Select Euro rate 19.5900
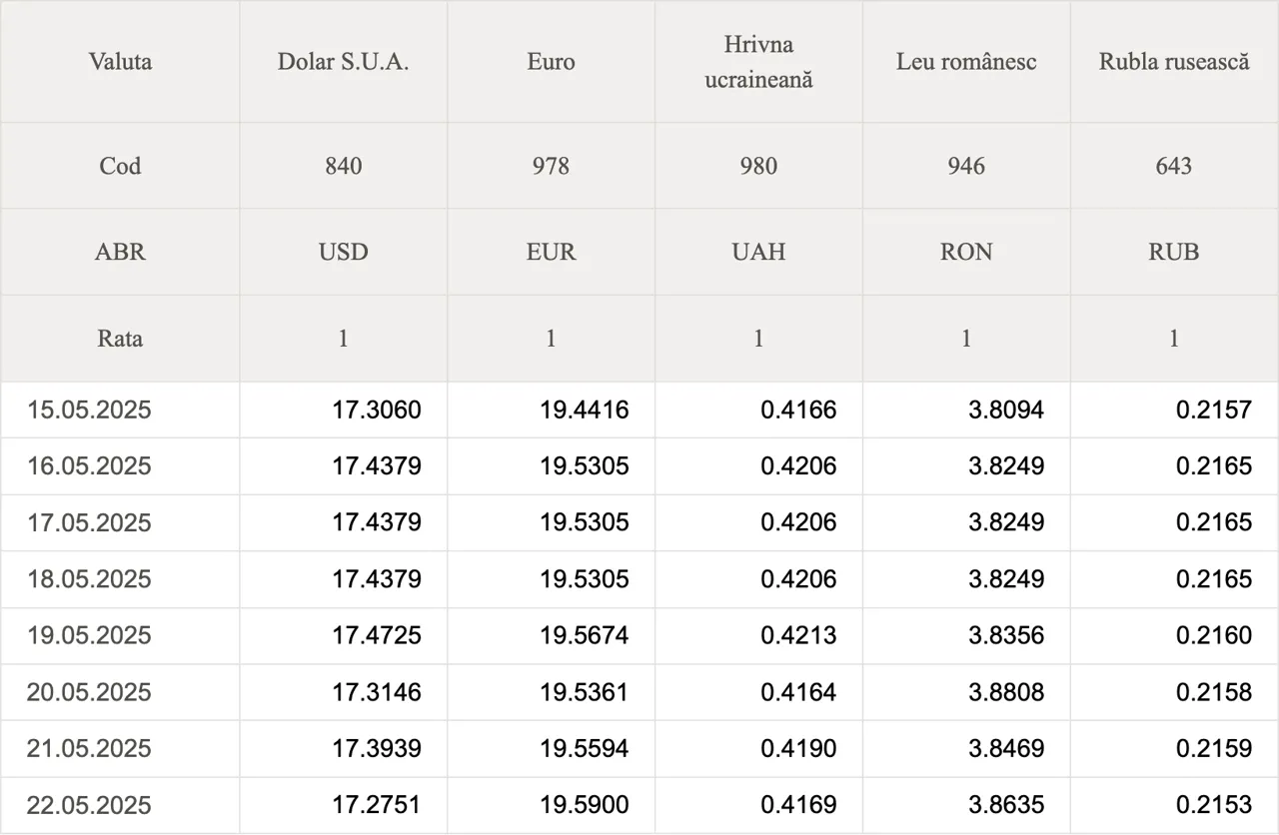The image size is (1279, 835). tap(585, 805)
